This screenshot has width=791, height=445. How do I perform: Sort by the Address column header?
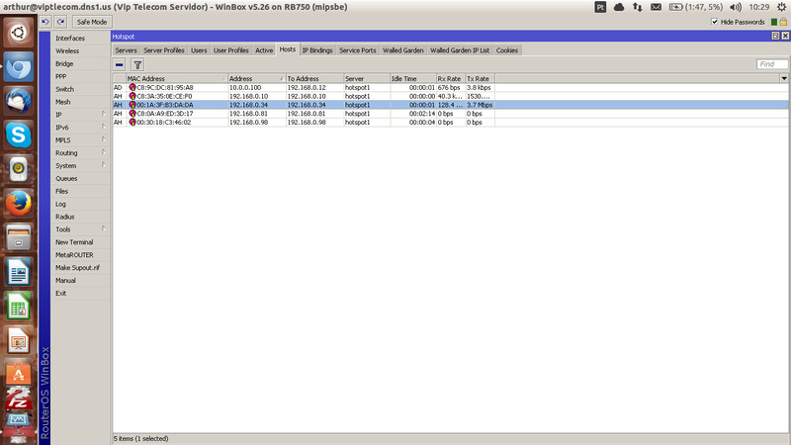[256, 79]
